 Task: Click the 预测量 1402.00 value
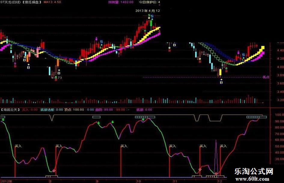[121, 2]
